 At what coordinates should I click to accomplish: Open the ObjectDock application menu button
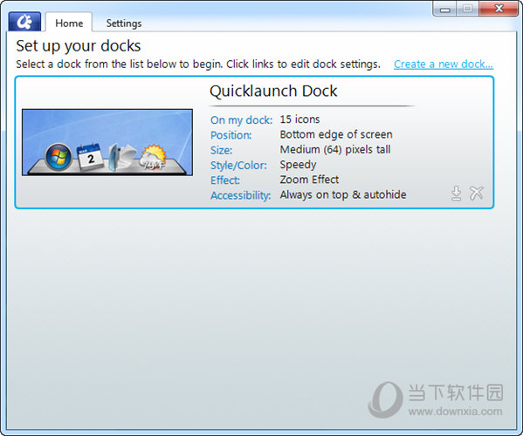click(x=24, y=22)
